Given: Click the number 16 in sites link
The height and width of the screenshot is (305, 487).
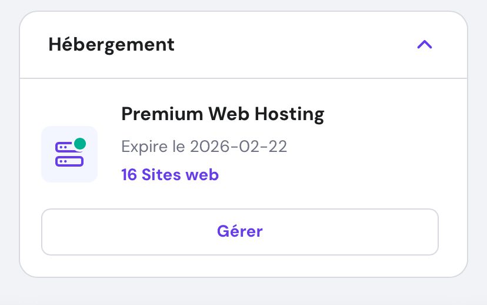Looking at the screenshot, I should [129, 175].
